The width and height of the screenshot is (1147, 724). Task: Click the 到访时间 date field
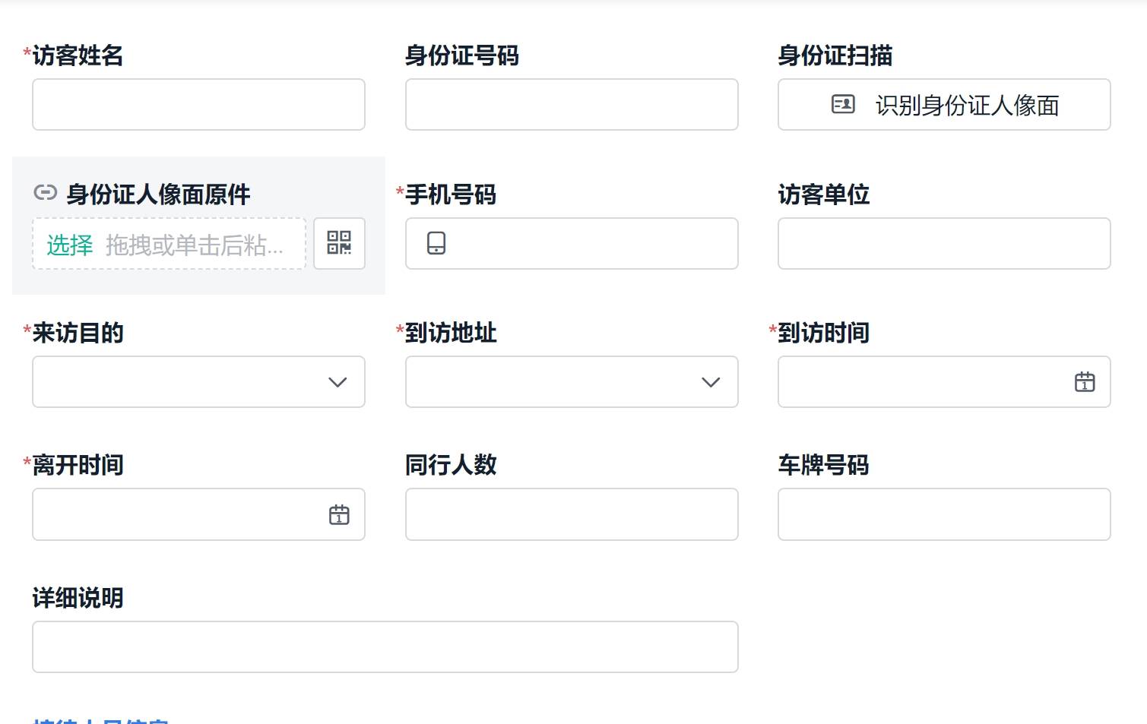tap(944, 381)
